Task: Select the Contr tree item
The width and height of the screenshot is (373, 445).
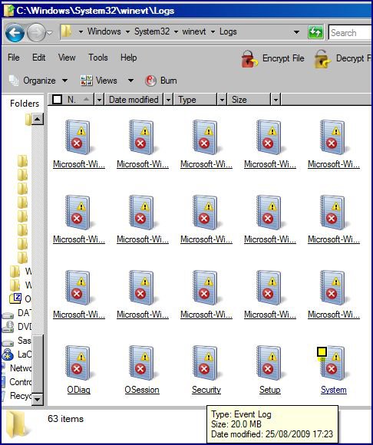Action: coord(21,382)
